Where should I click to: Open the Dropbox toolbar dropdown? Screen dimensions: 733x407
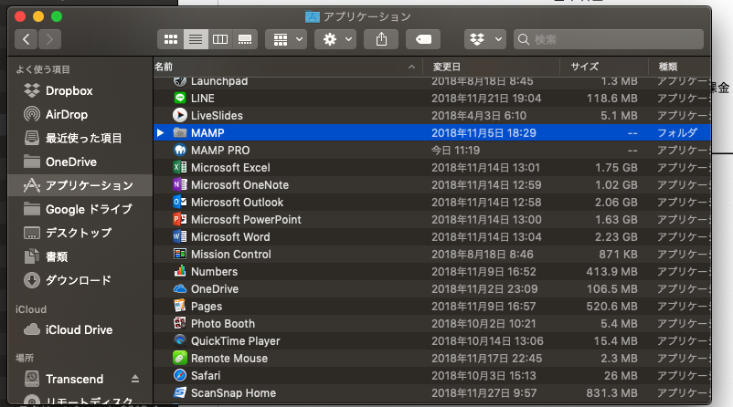tap(485, 39)
